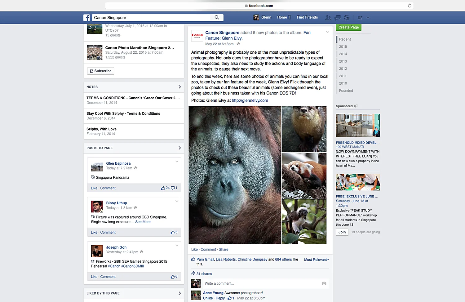Click the facebook.com address bar
465x302 pixels.
[259, 6]
